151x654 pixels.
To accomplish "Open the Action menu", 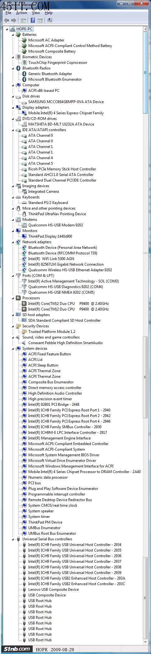I will coord(21,13).
